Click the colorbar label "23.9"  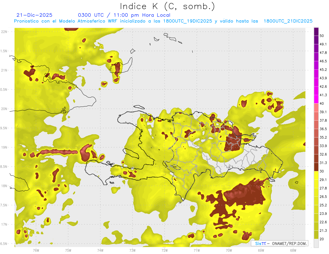click(x=323, y=214)
